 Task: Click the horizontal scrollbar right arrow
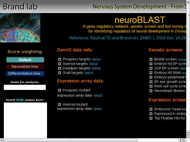(184, 140)
